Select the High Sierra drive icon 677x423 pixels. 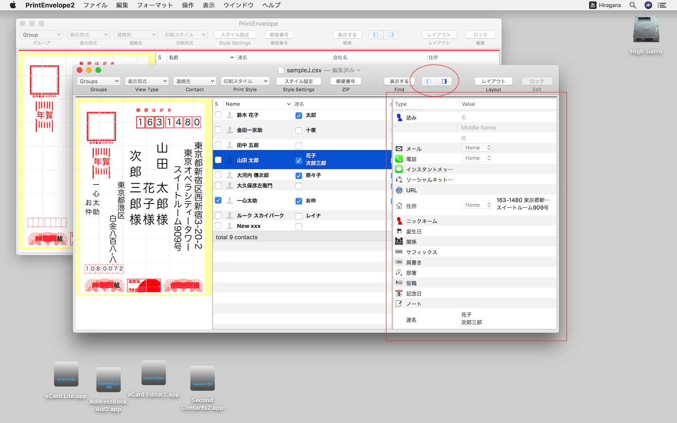click(x=646, y=30)
